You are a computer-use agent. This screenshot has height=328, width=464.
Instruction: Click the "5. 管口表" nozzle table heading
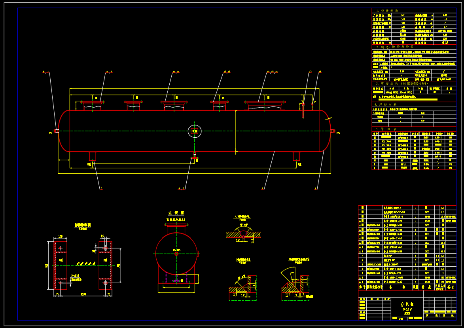click(385, 129)
